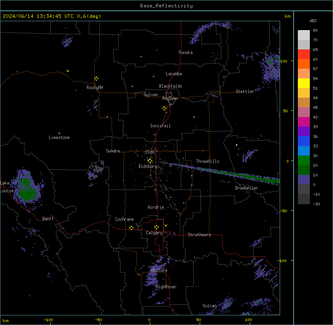Click the orange 57-60 dBZ legend swatch
333x325 pixels.
[304, 64]
